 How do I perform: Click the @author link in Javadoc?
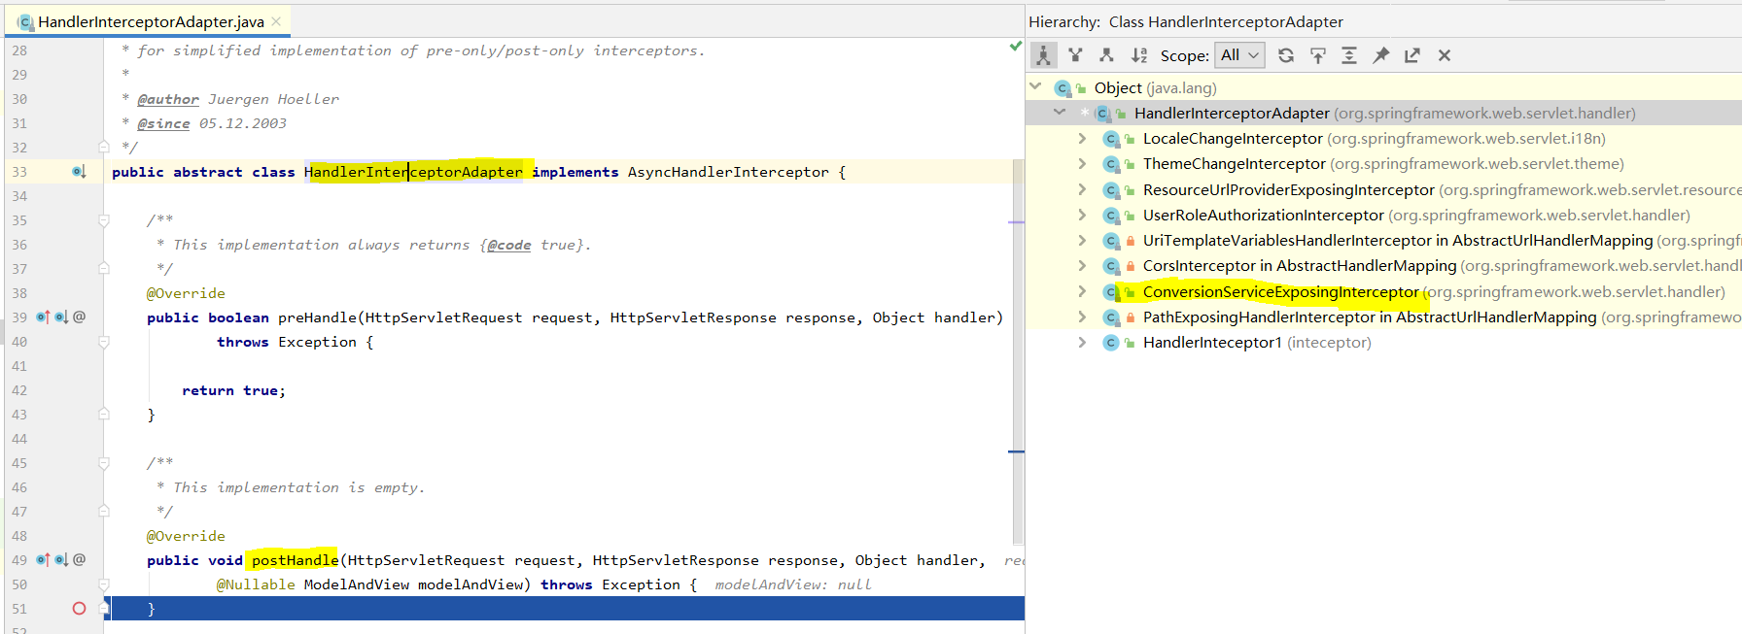[168, 100]
